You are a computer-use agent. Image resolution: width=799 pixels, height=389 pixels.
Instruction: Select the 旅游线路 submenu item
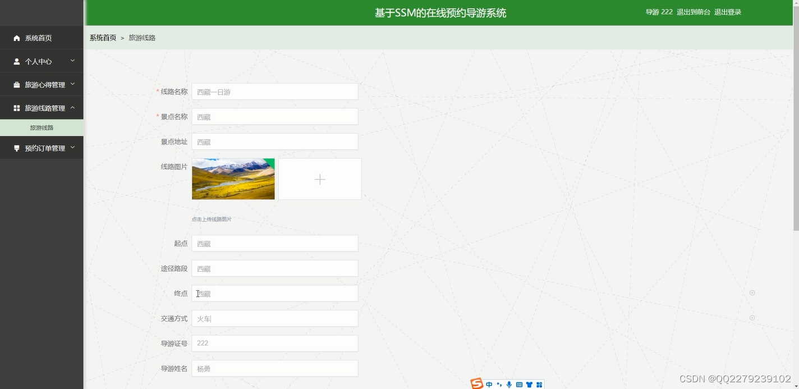(x=42, y=127)
